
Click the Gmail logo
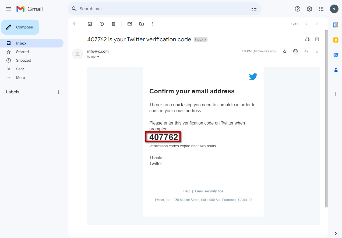(x=30, y=9)
